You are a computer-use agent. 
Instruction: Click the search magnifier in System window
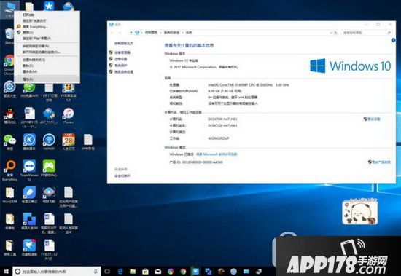coord(389,33)
